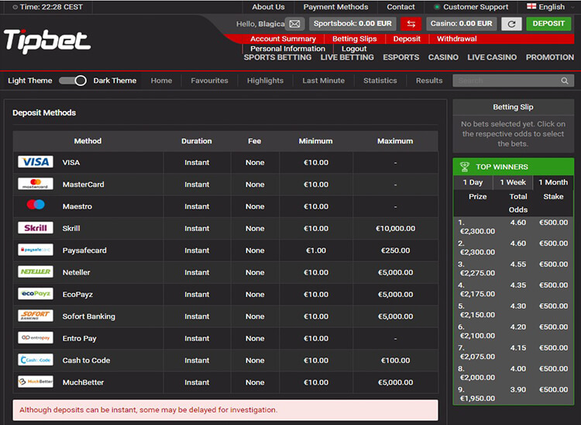Open the LIVE BETTING menu
Image resolution: width=581 pixels, height=425 pixels.
pos(347,57)
